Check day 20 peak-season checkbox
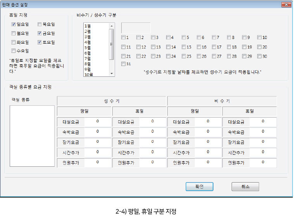 259,47
